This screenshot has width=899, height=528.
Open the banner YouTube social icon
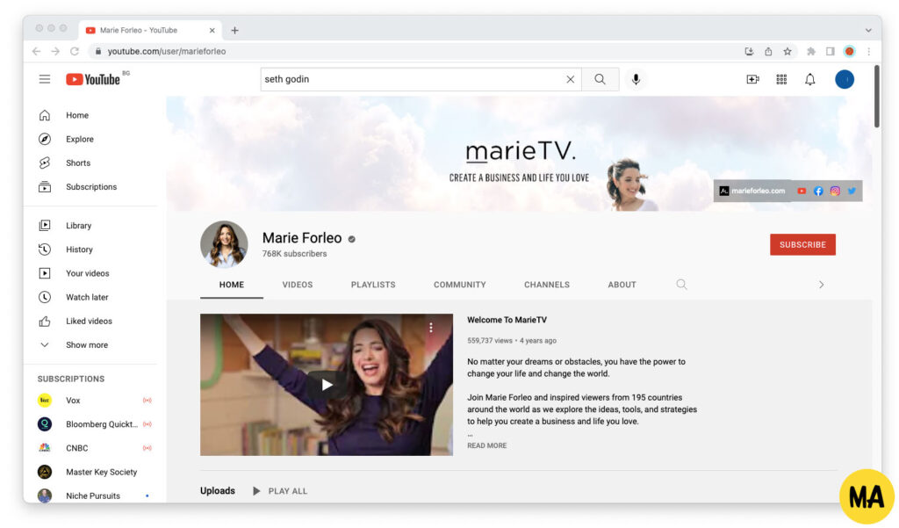[x=802, y=192]
